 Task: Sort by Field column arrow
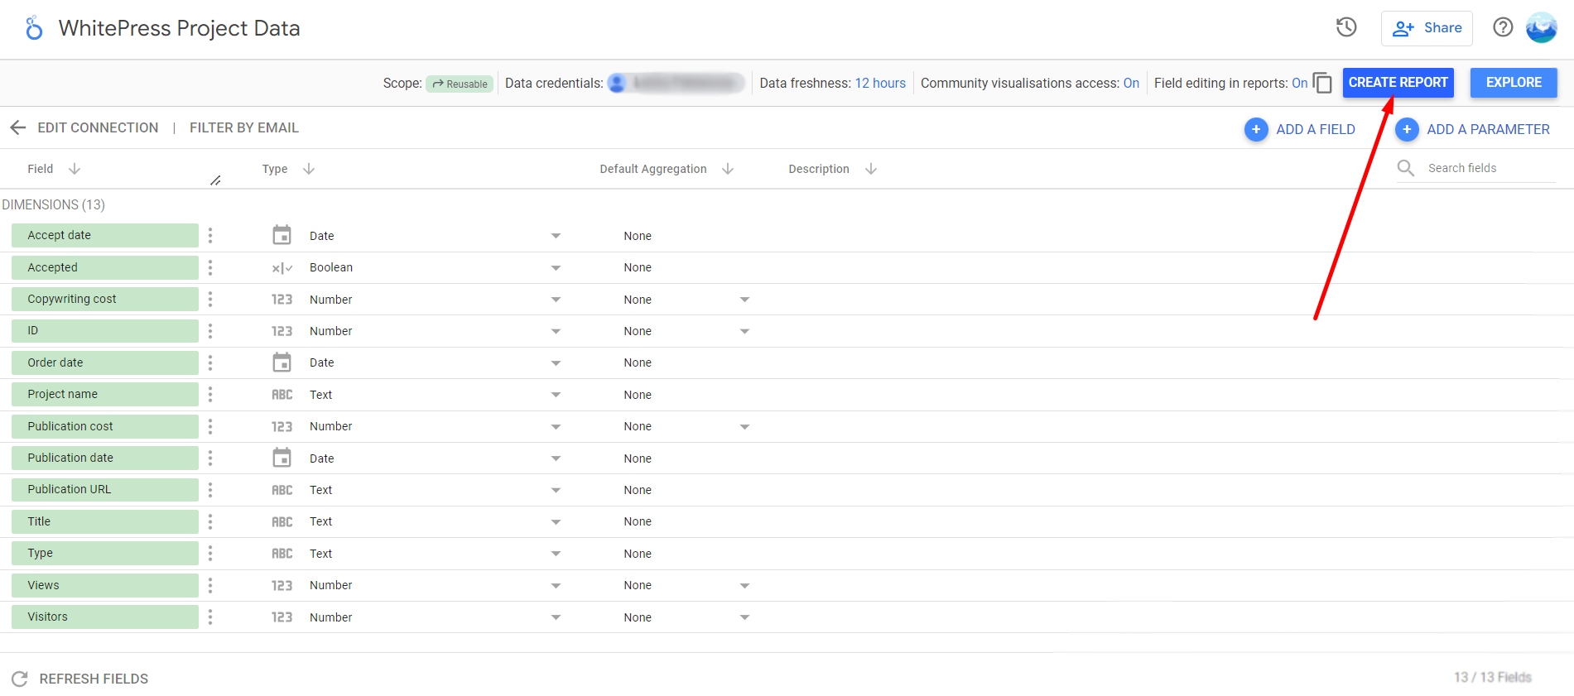pos(75,169)
